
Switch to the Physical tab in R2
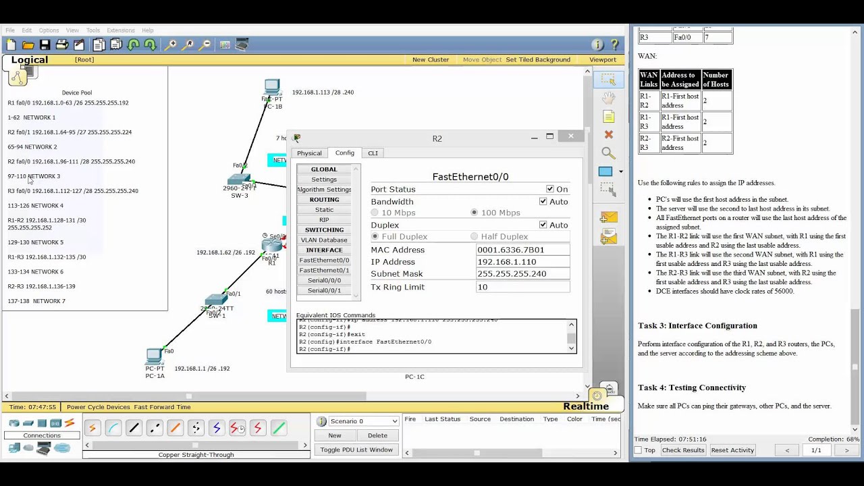click(310, 153)
